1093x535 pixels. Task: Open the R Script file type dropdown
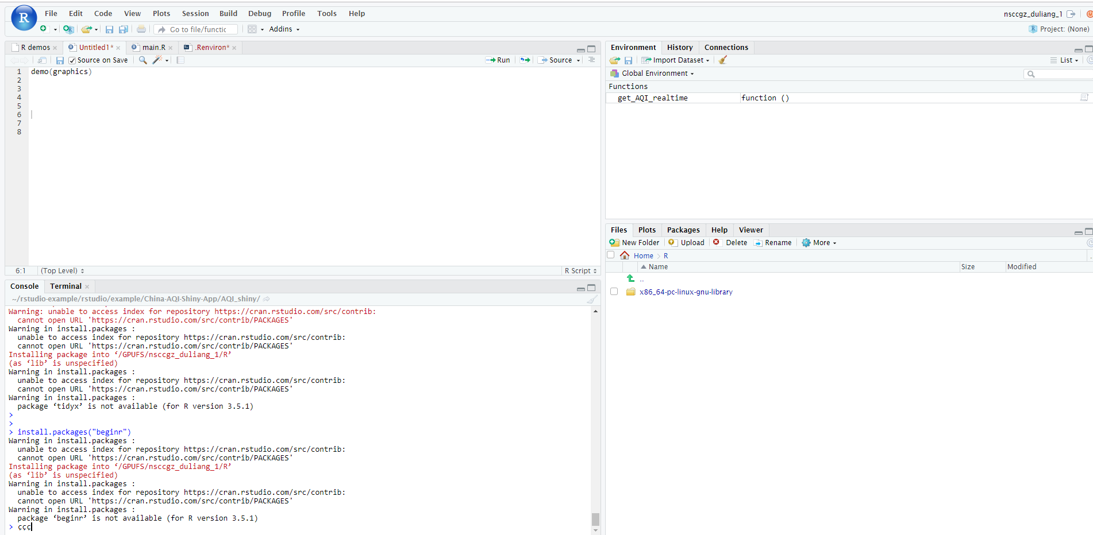[x=580, y=271]
